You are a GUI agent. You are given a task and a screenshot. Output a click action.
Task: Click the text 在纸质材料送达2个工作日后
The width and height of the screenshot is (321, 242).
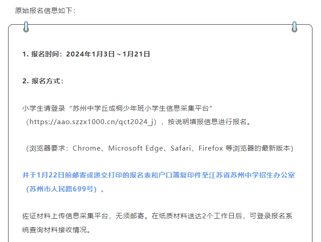[197, 216]
